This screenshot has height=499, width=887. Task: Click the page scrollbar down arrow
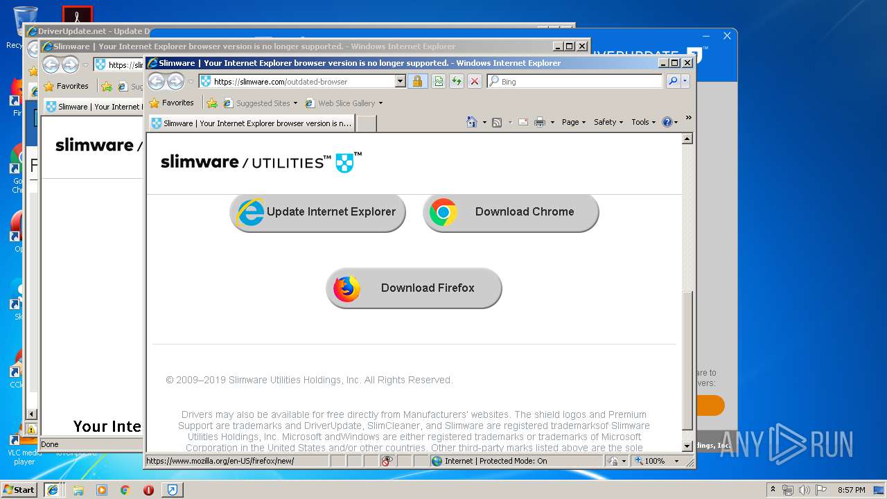pos(687,446)
